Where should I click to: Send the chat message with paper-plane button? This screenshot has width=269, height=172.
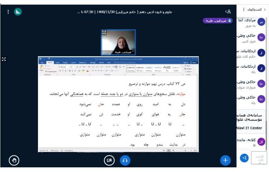click(x=244, y=158)
